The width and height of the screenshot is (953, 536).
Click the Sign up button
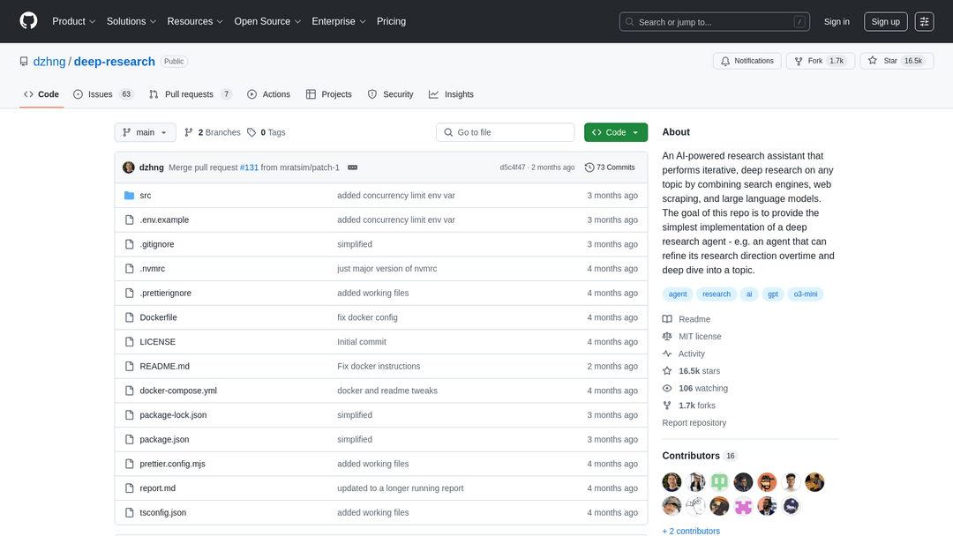pyautogui.click(x=886, y=22)
